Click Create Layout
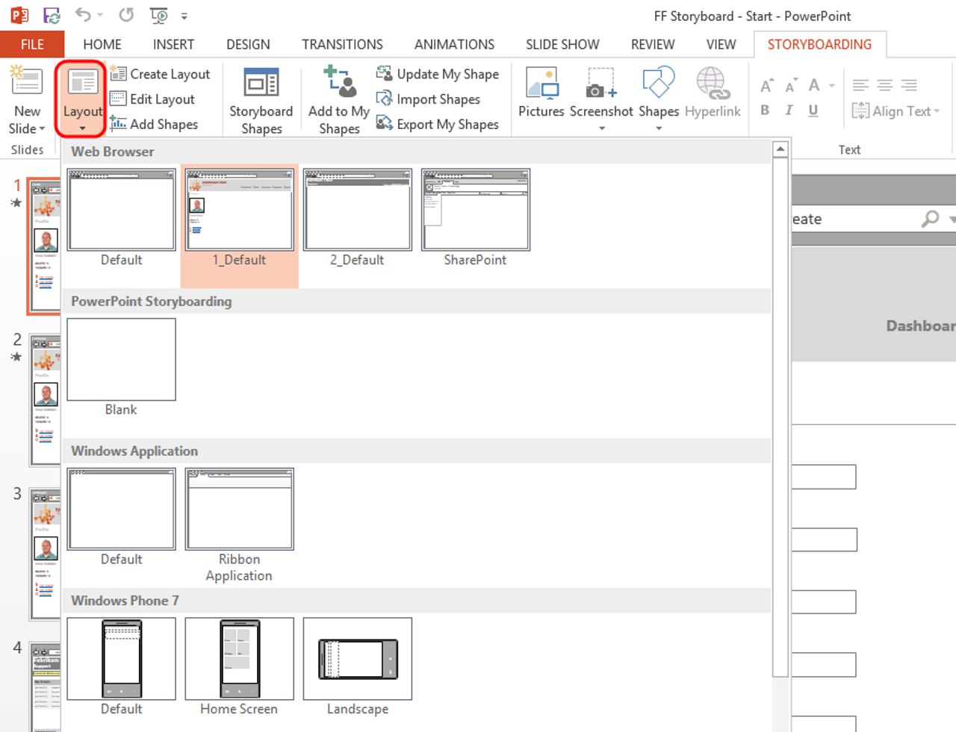This screenshot has height=732, width=956. tap(160, 74)
